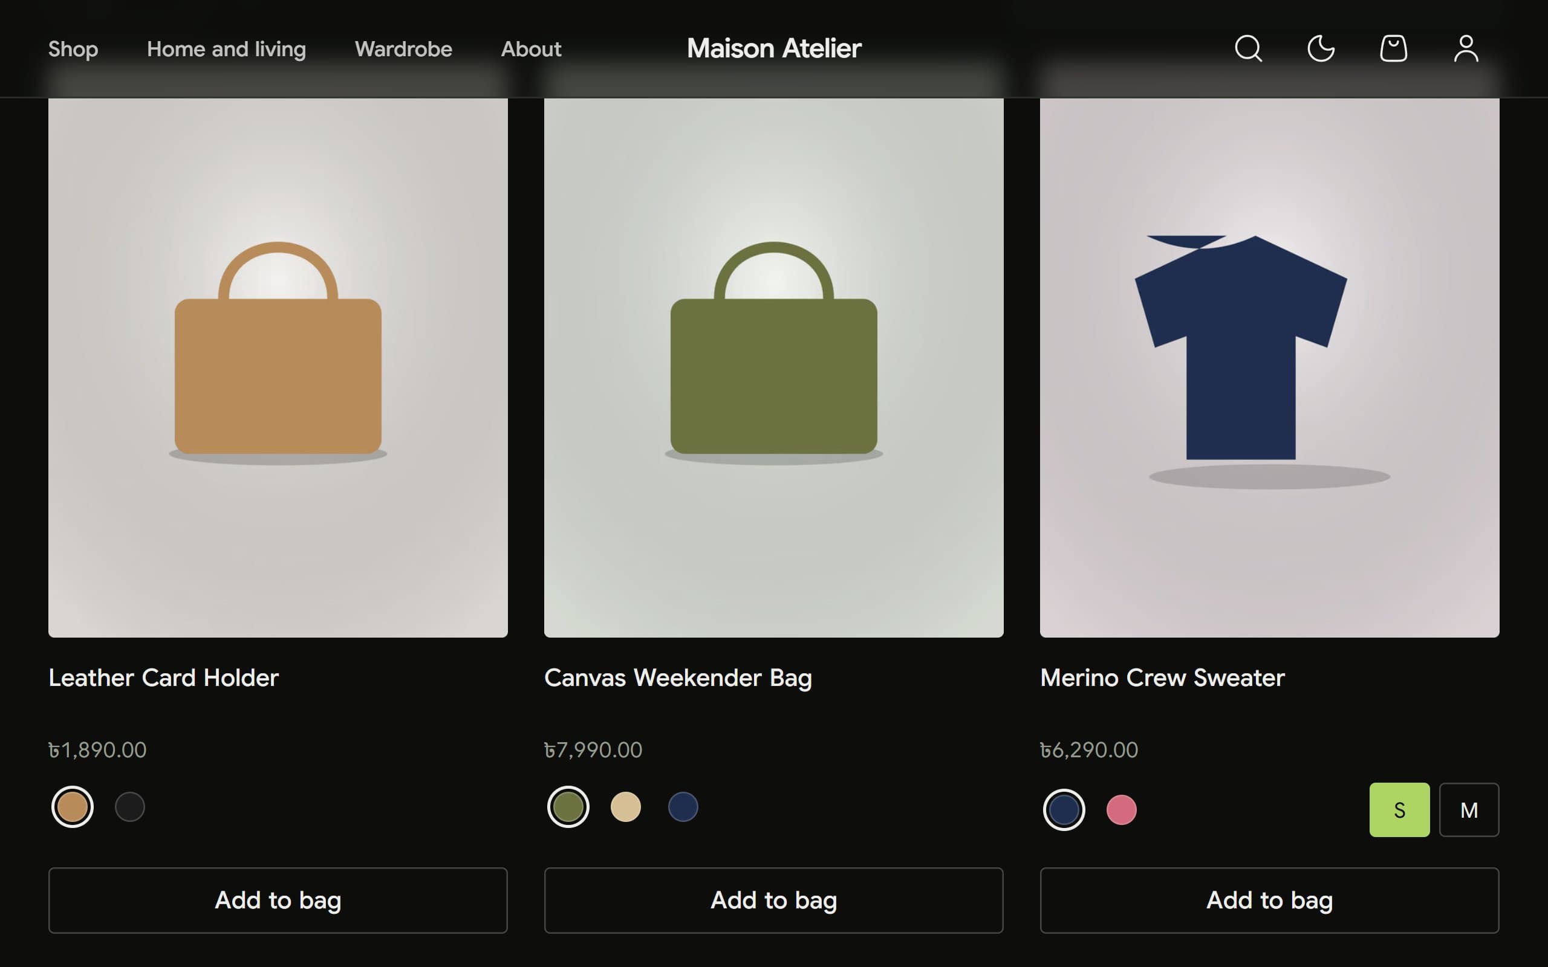Choose size M for Merino sweater

tap(1469, 810)
